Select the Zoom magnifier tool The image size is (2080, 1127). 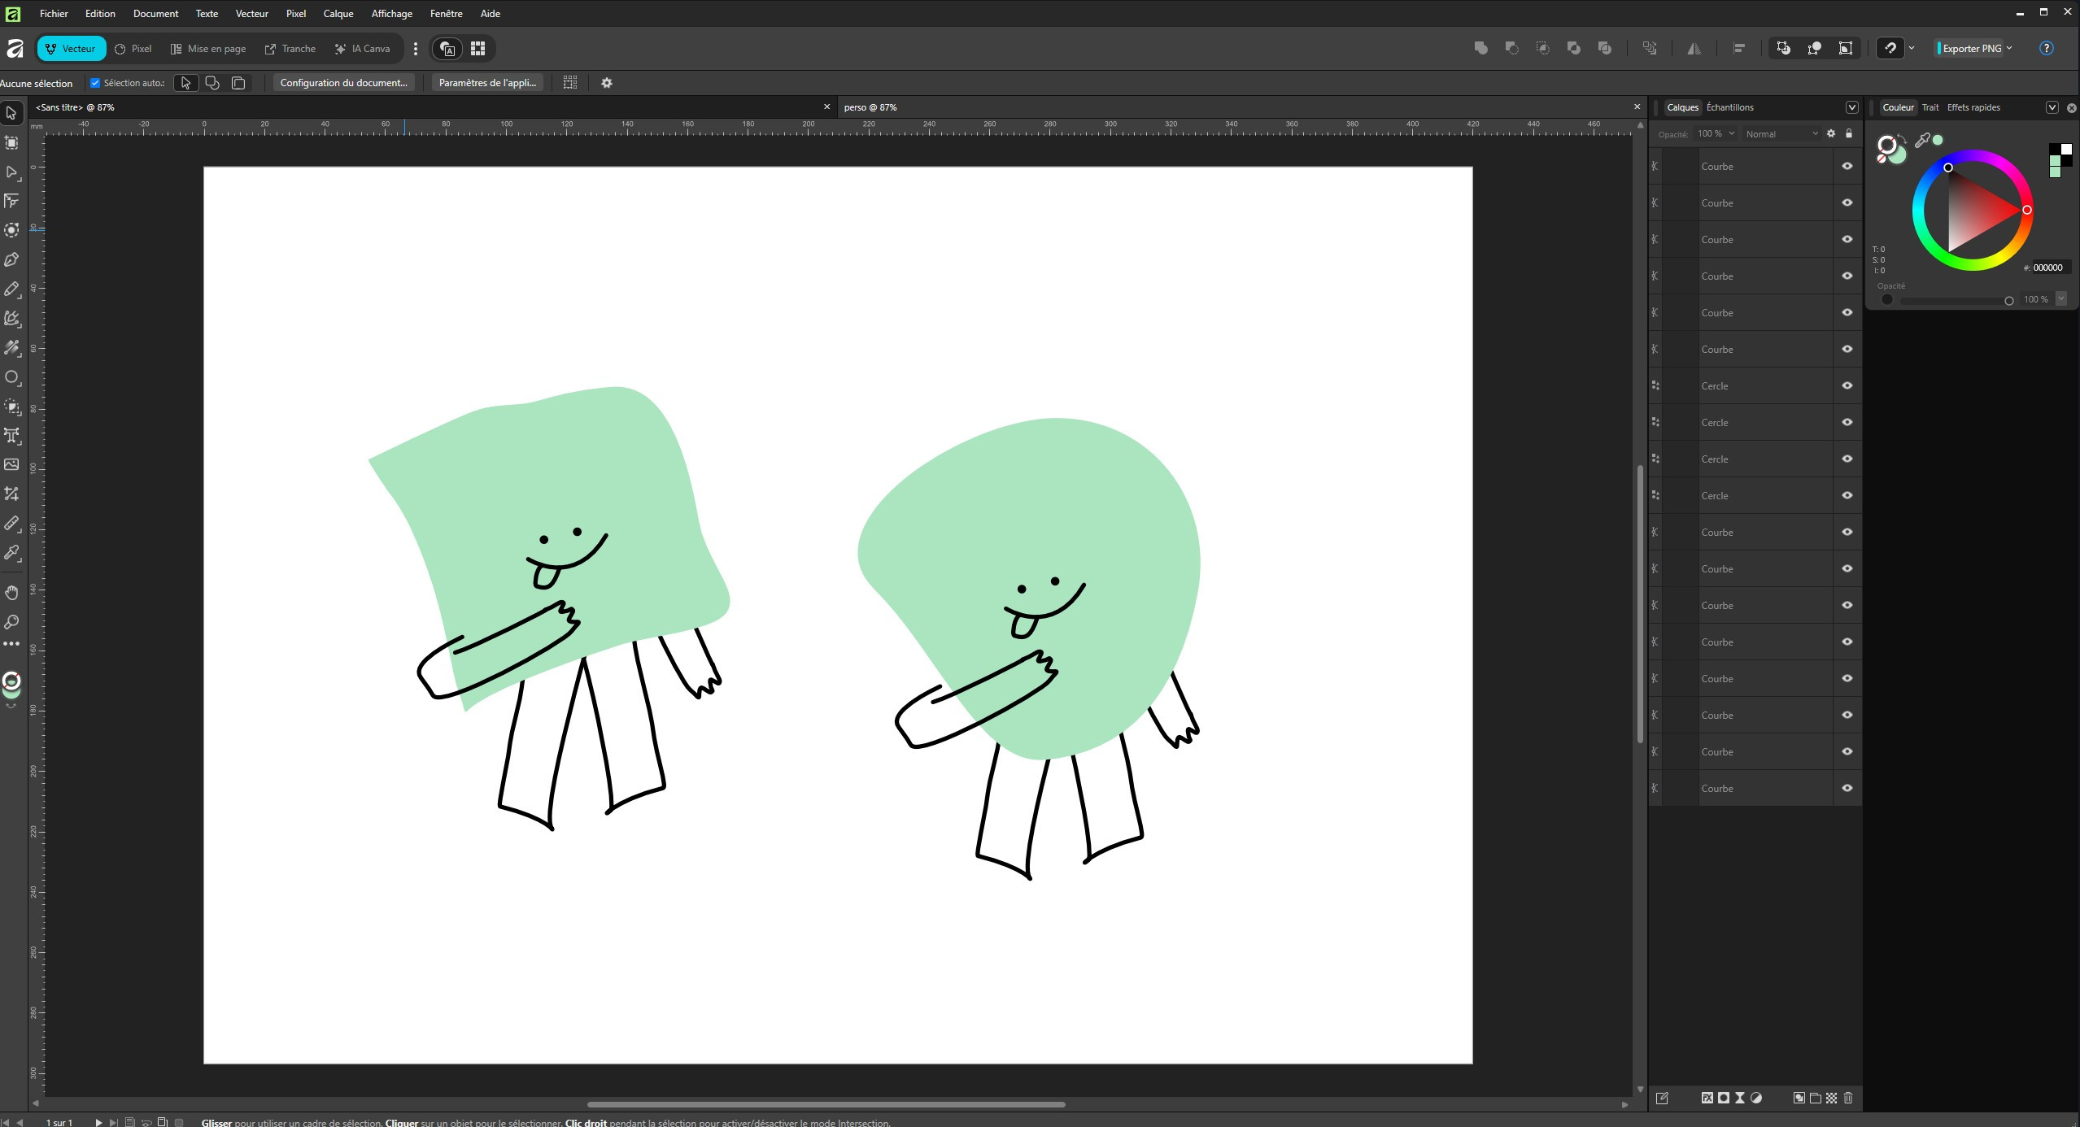[x=11, y=622]
